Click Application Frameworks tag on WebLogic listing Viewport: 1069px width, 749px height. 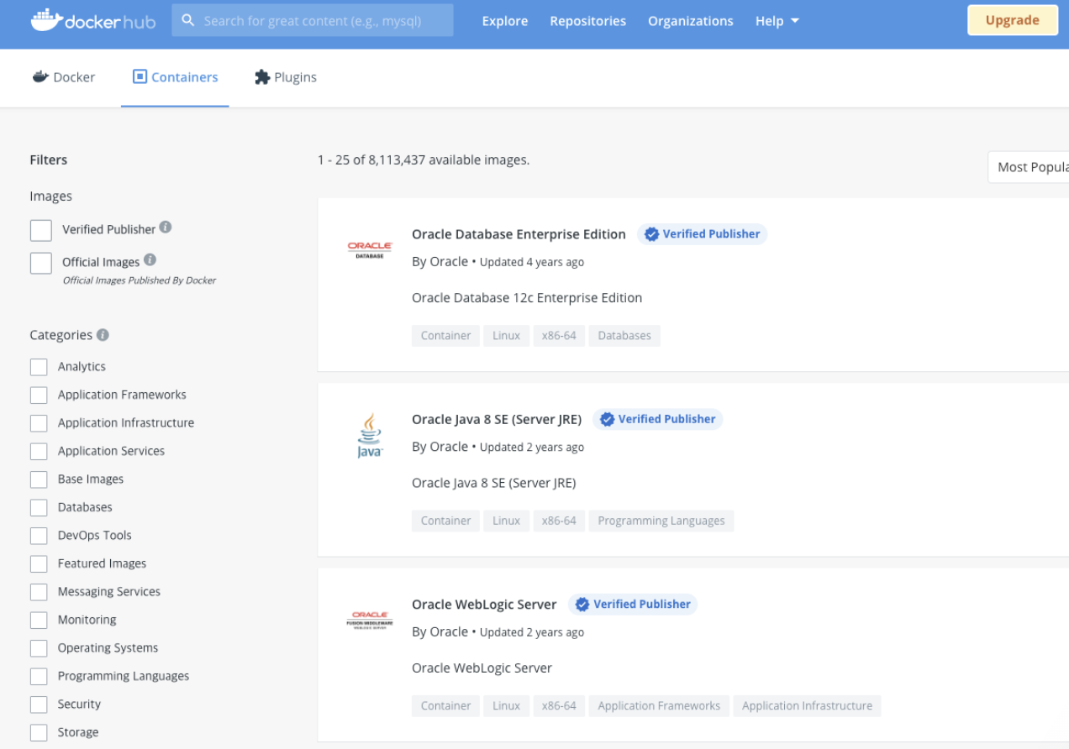(x=659, y=706)
